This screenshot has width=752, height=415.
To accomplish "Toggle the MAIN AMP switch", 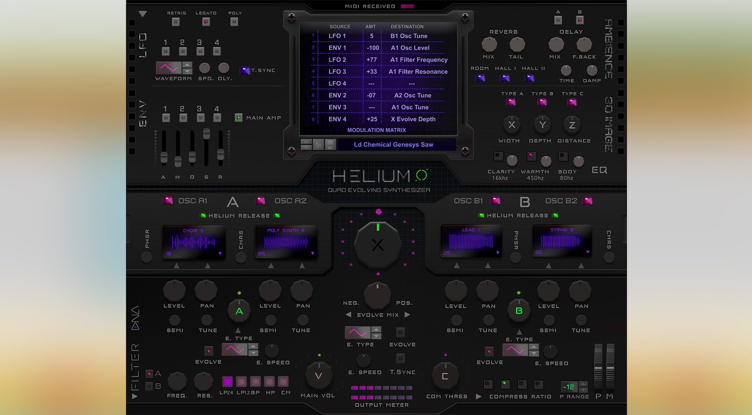I will coord(238,118).
